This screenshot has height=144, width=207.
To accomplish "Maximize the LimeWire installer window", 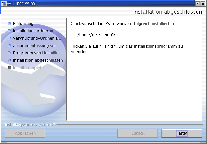I will 197,3.
